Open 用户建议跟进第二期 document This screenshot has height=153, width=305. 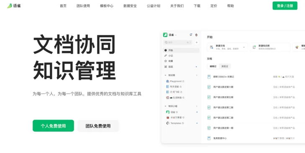(x=223, y=117)
